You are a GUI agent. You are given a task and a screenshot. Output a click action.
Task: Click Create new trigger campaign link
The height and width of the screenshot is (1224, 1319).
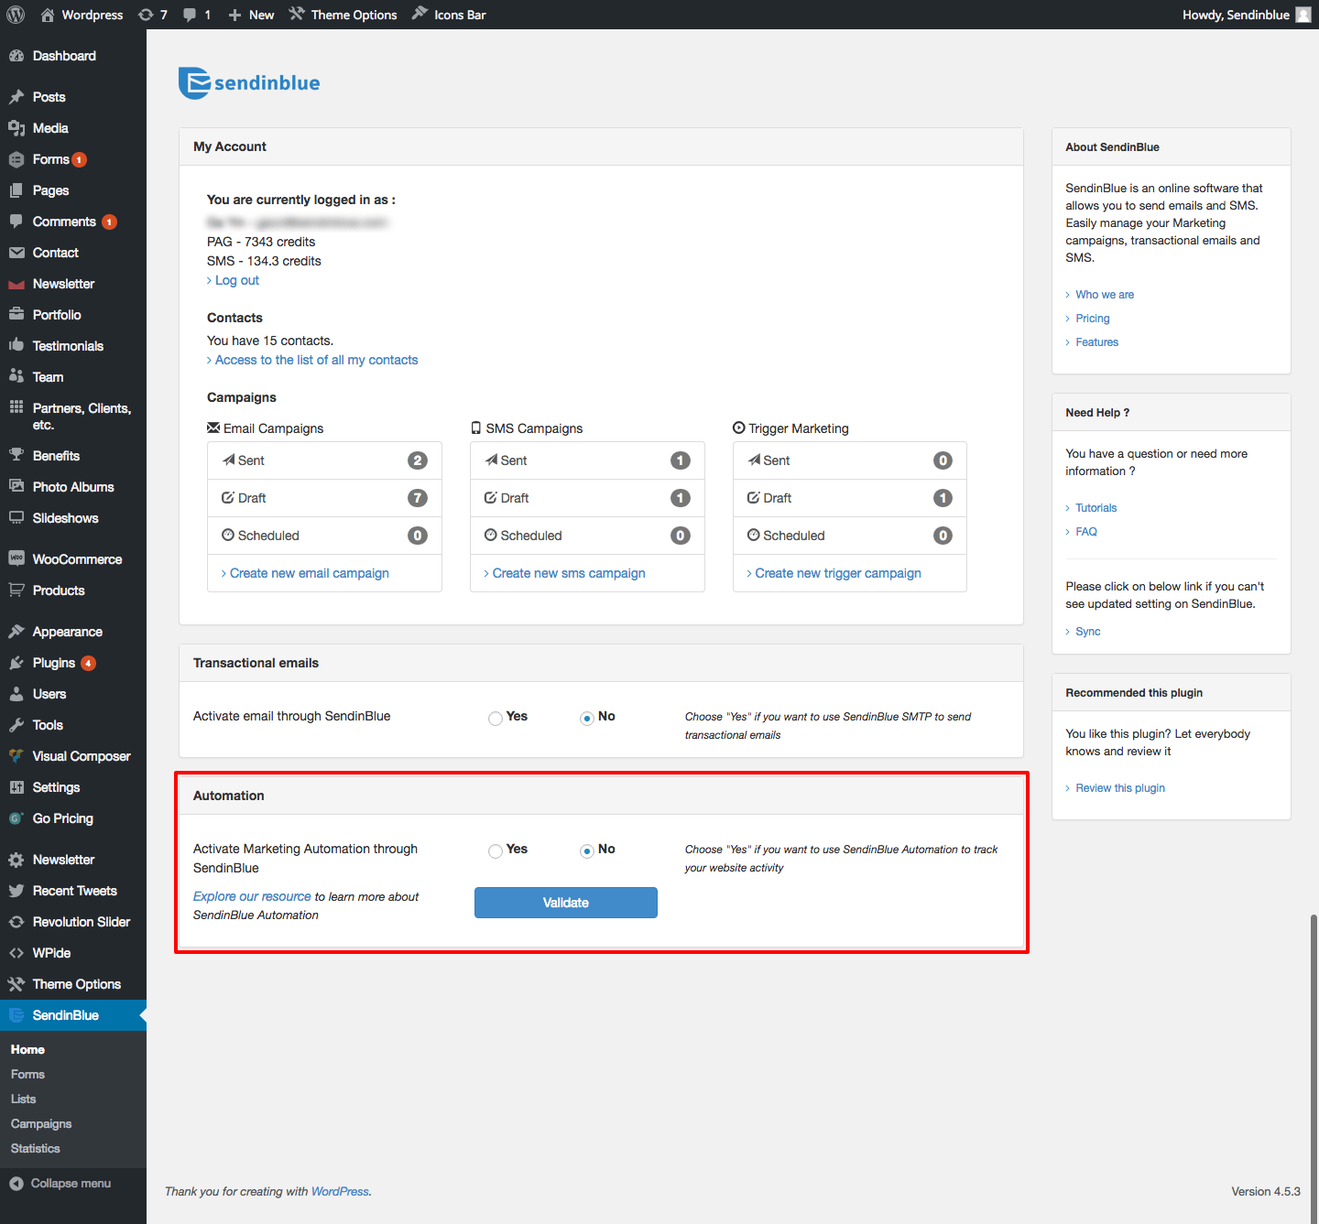(x=837, y=573)
